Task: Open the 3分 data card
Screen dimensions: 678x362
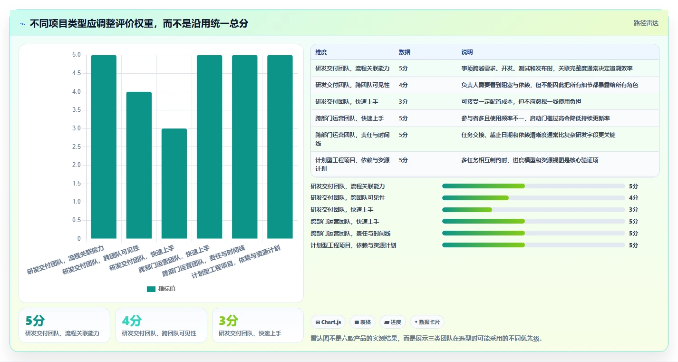Action: [258, 325]
